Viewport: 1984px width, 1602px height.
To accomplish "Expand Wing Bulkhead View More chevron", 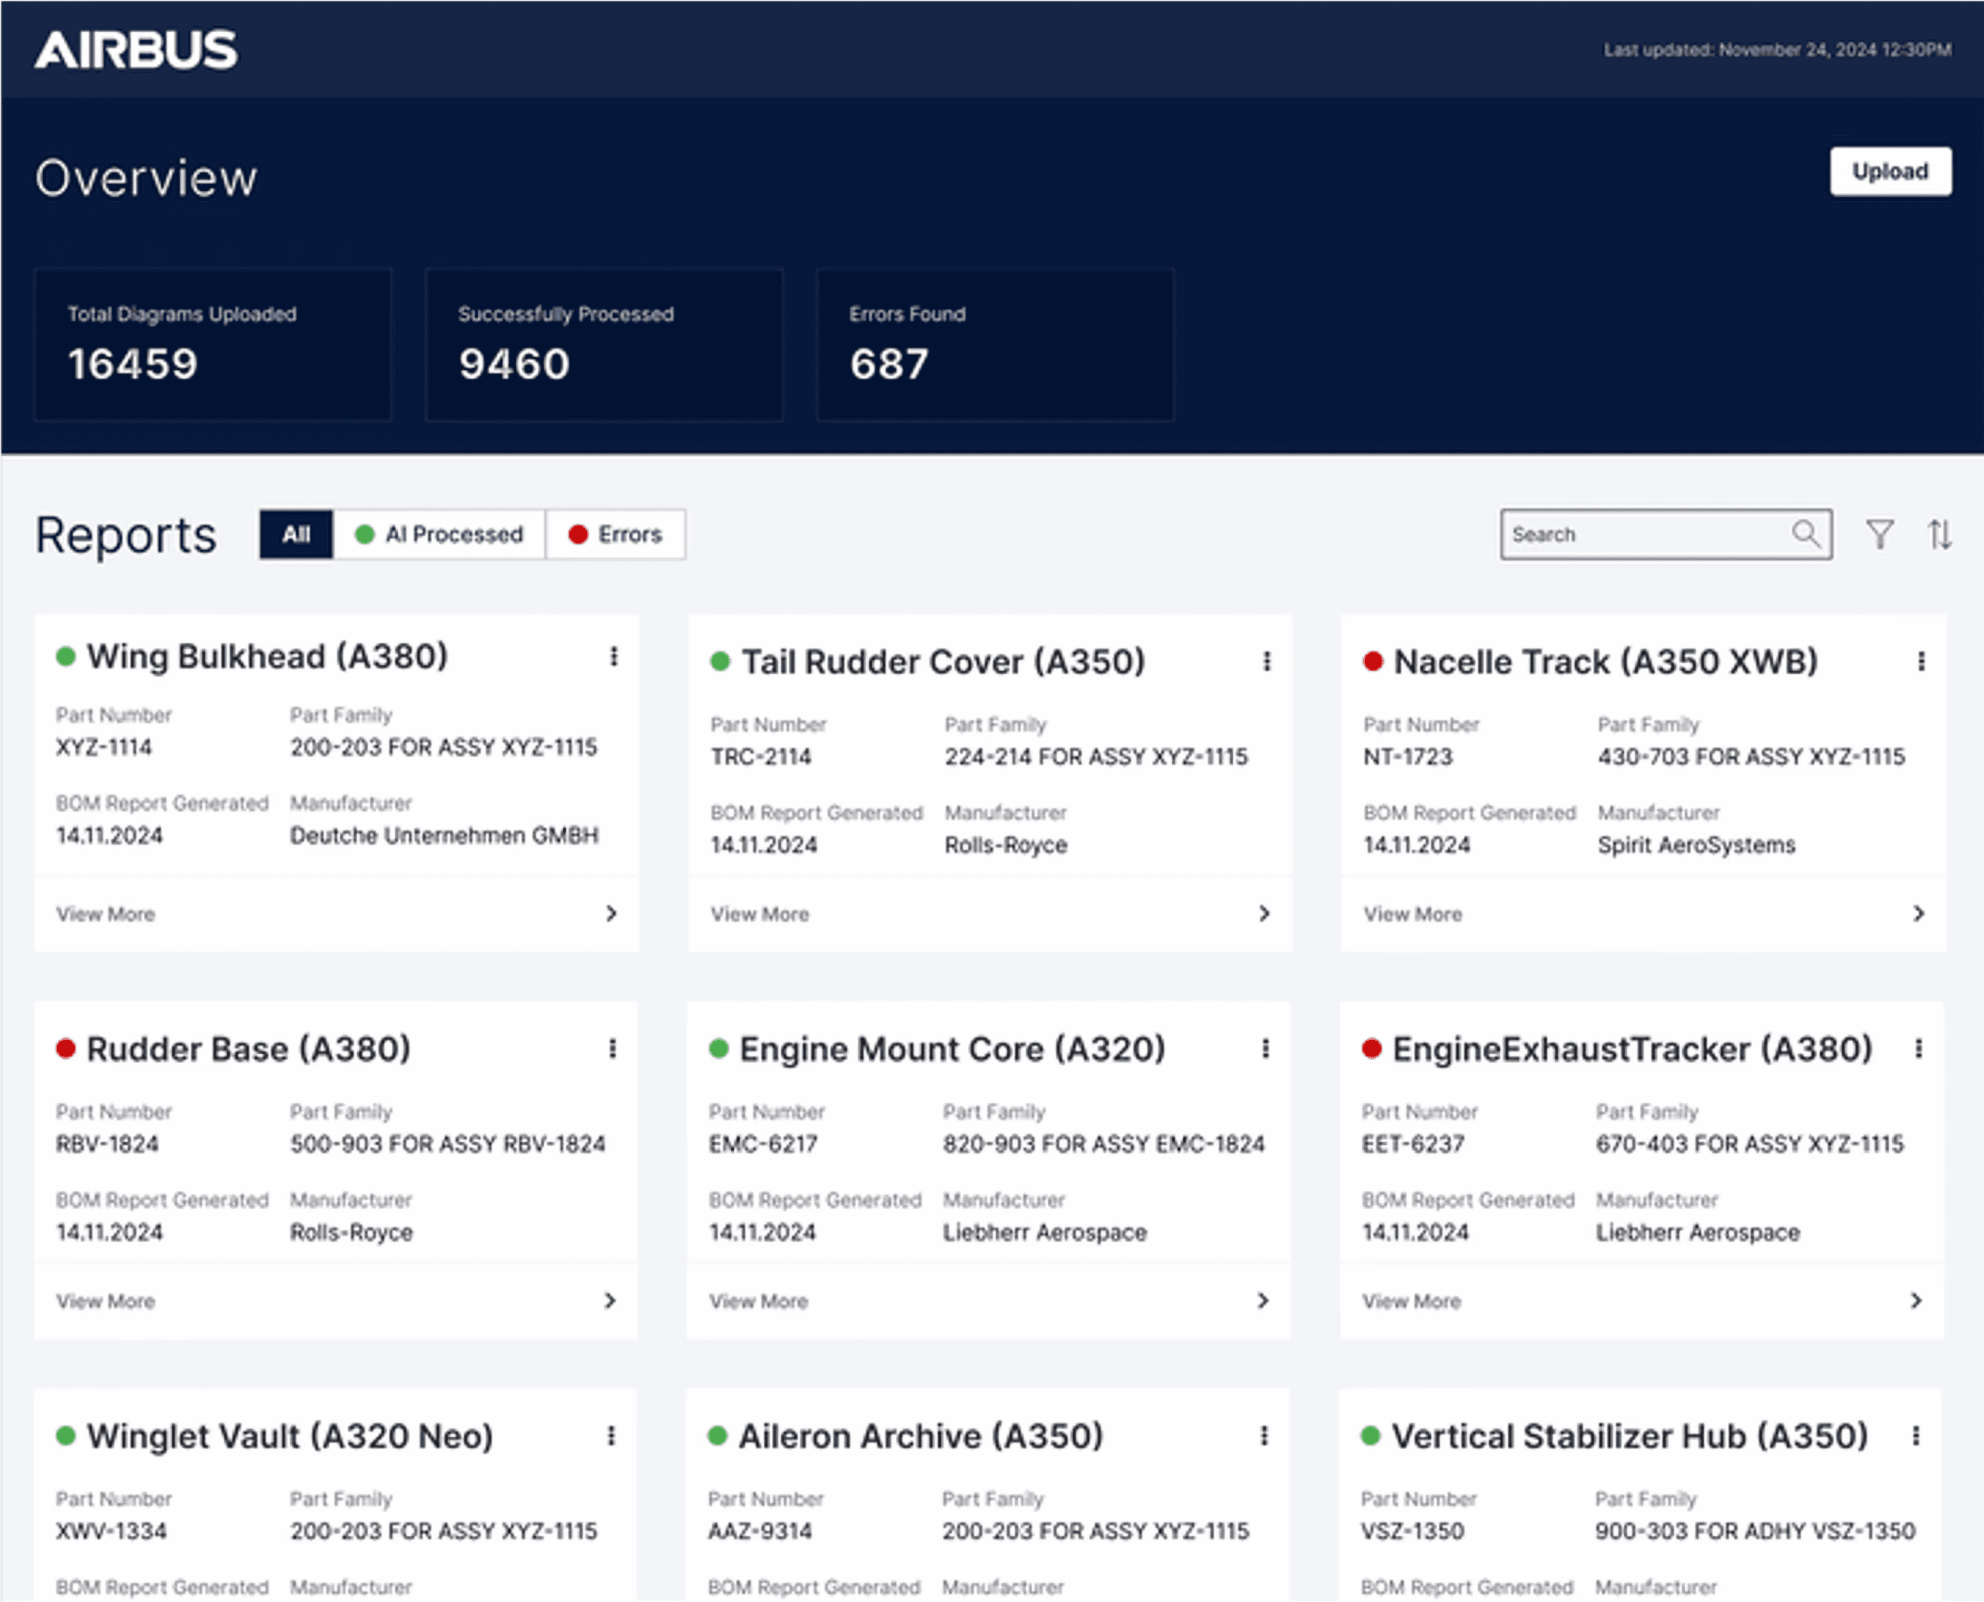I will click(611, 912).
